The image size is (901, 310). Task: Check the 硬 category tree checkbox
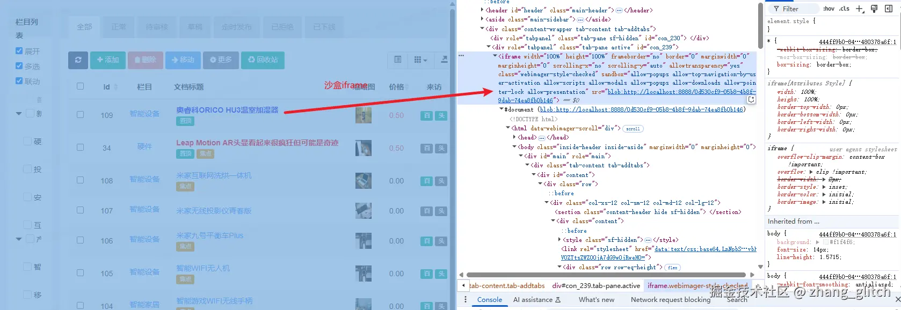click(x=27, y=141)
